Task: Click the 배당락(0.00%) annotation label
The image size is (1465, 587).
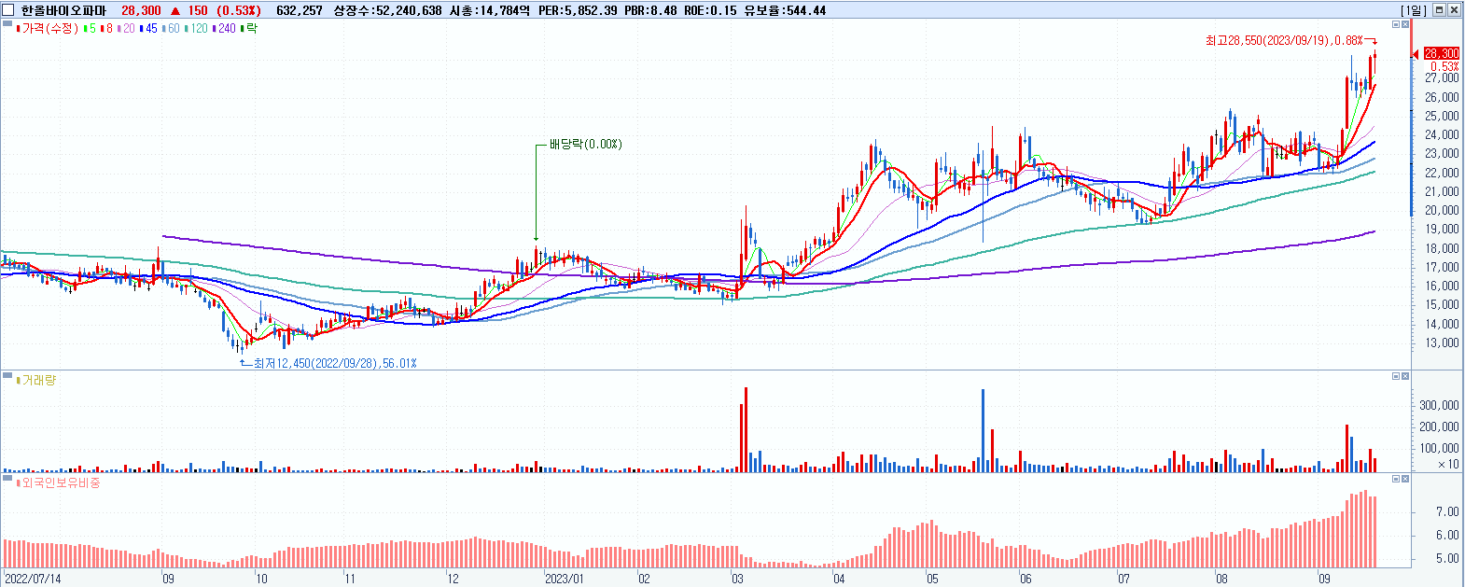Action: (x=585, y=145)
